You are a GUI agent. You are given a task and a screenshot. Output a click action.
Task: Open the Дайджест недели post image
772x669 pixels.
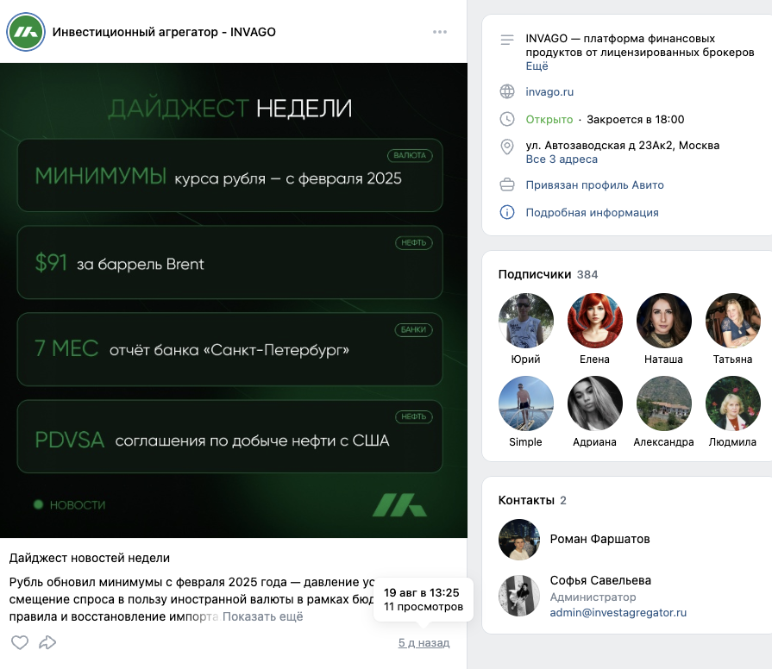pyautogui.click(x=234, y=300)
